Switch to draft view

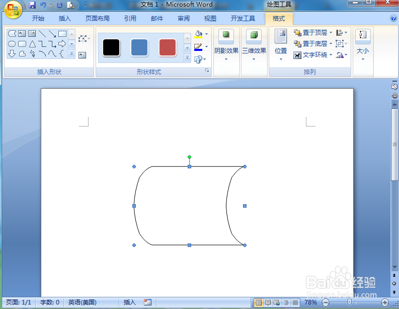click(x=295, y=302)
